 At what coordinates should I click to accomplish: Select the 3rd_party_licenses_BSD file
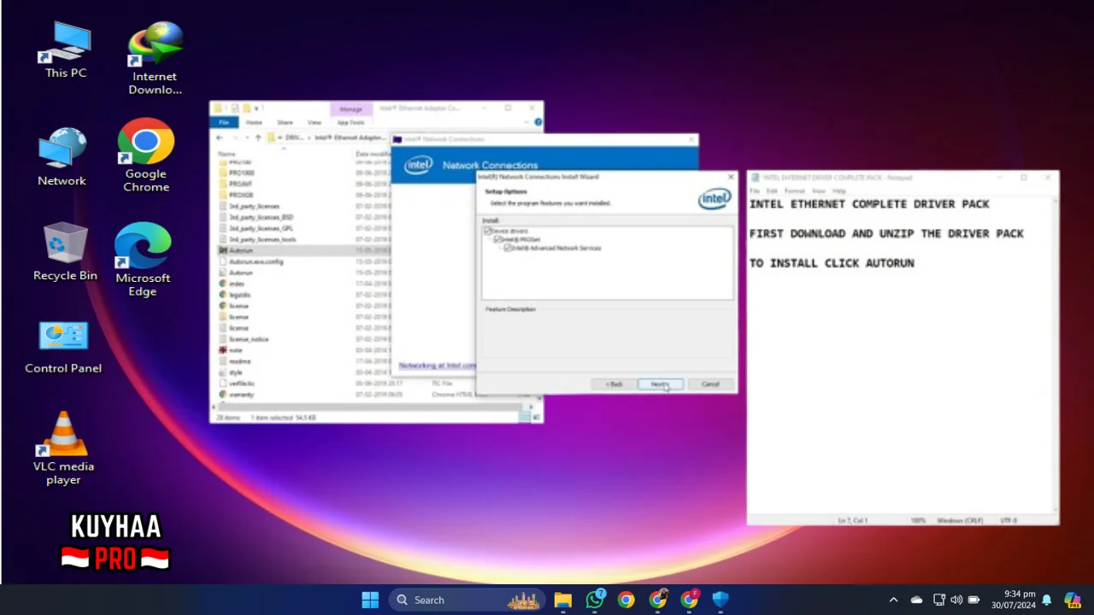click(x=262, y=217)
